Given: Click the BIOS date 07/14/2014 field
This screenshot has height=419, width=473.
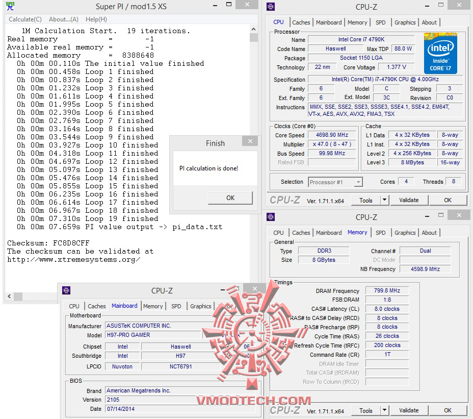Looking at the screenshot, I should 180,409.
